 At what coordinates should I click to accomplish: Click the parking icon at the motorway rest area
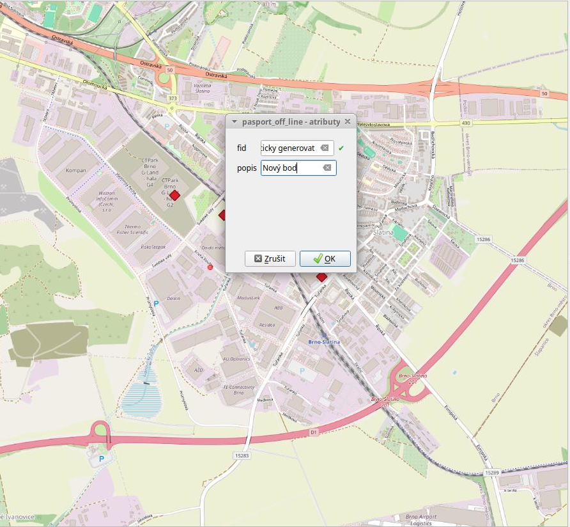[x=102, y=459]
